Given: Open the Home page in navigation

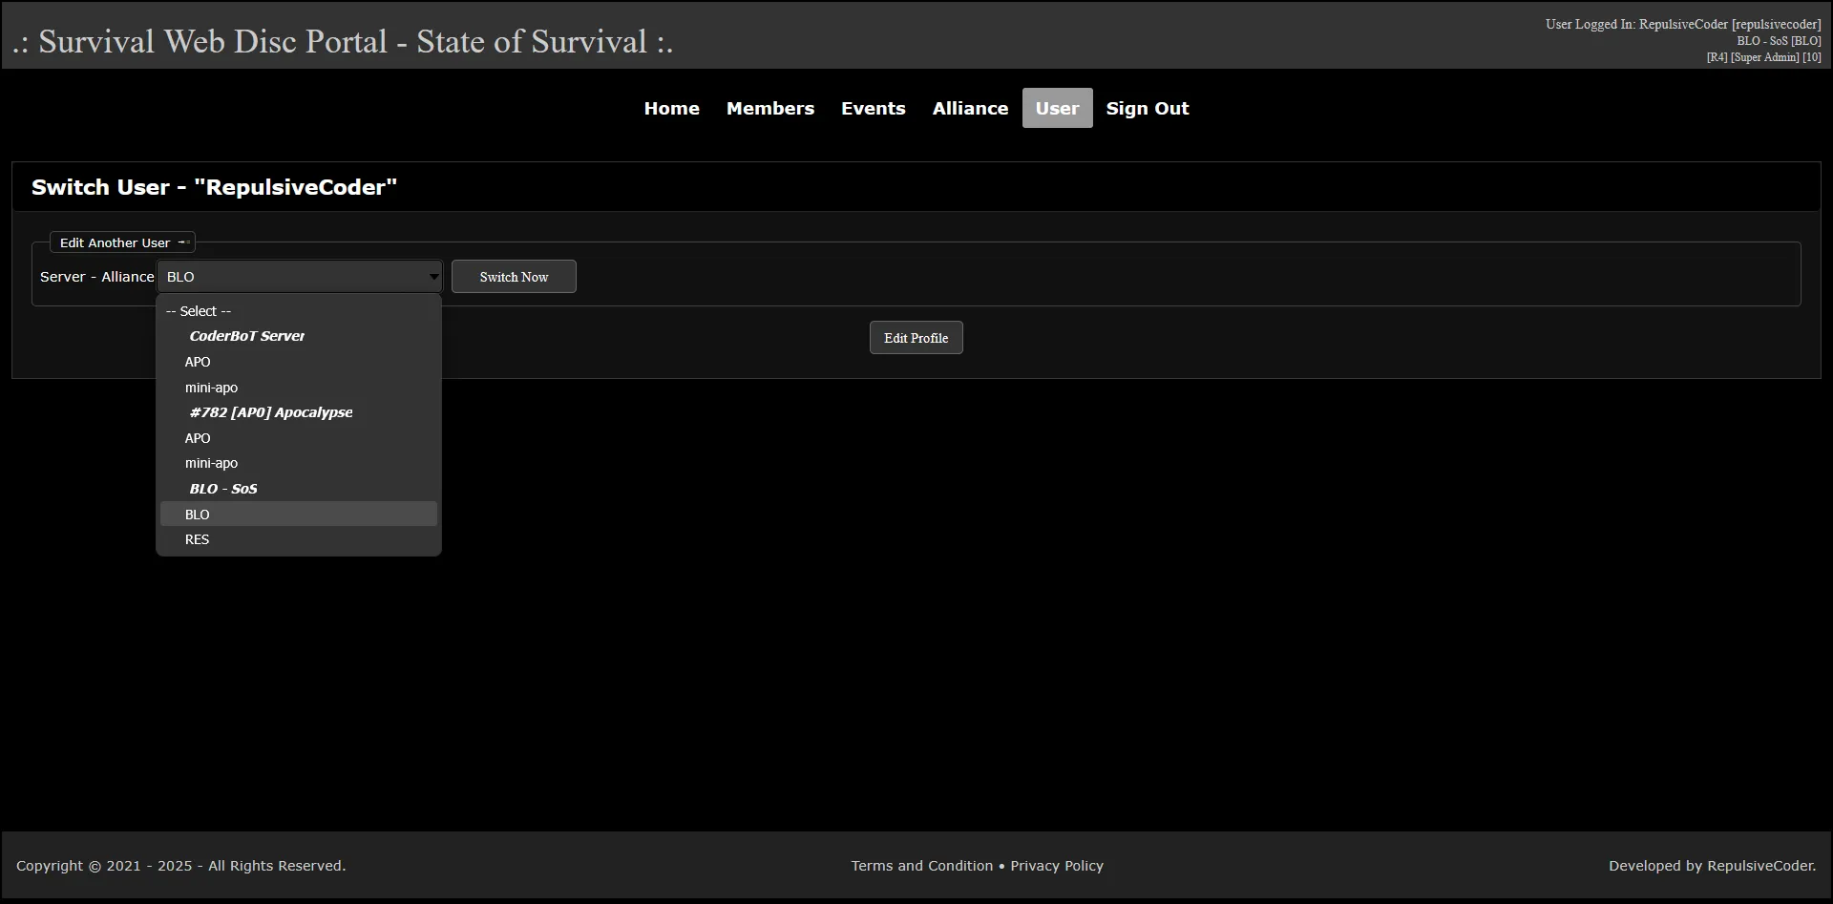Looking at the screenshot, I should tap(671, 109).
